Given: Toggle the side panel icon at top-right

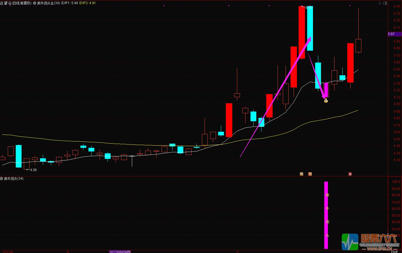Looking at the screenshot, I should tap(384, 3).
